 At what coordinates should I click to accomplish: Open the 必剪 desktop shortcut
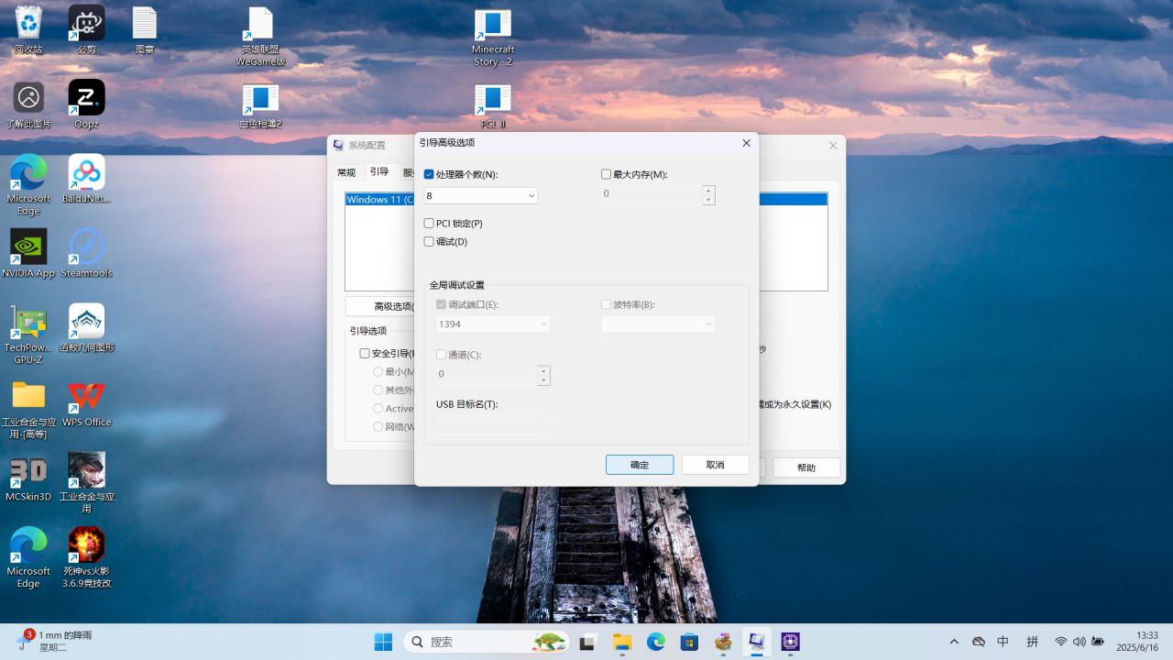[x=86, y=29]
